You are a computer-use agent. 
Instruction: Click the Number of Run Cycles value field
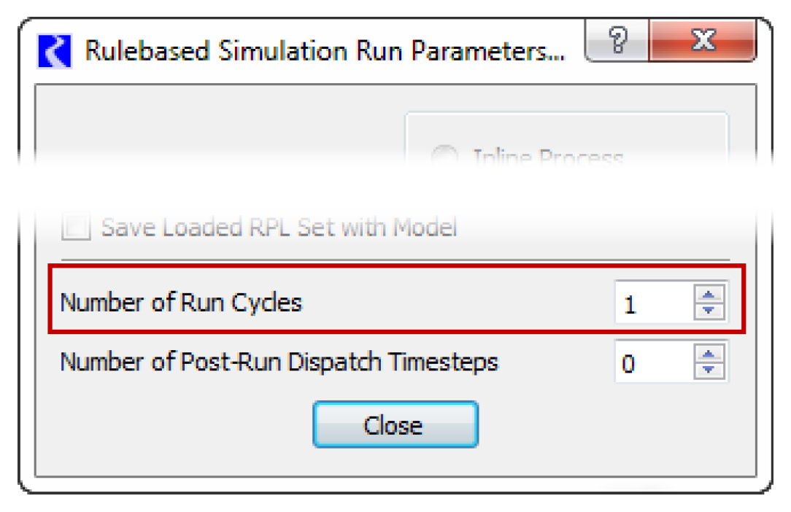pos(652,303)
